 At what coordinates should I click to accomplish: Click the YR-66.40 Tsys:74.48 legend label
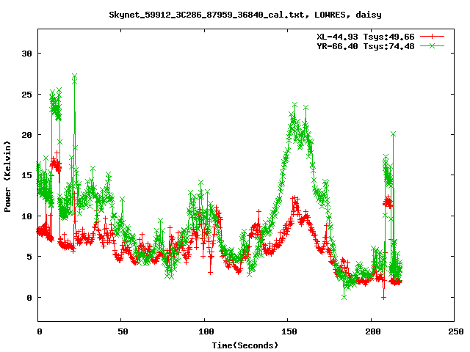364,45
